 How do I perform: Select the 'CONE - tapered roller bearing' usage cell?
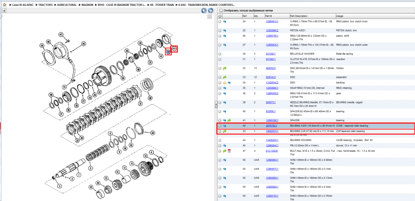click(x=352, y=126)
